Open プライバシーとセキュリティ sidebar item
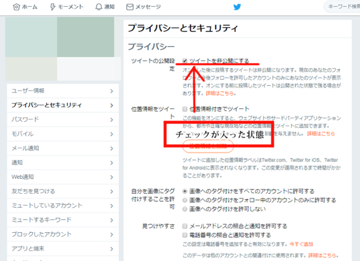This screenshot has width=360, height=261. pyautogui.click(x=63, y=105)
